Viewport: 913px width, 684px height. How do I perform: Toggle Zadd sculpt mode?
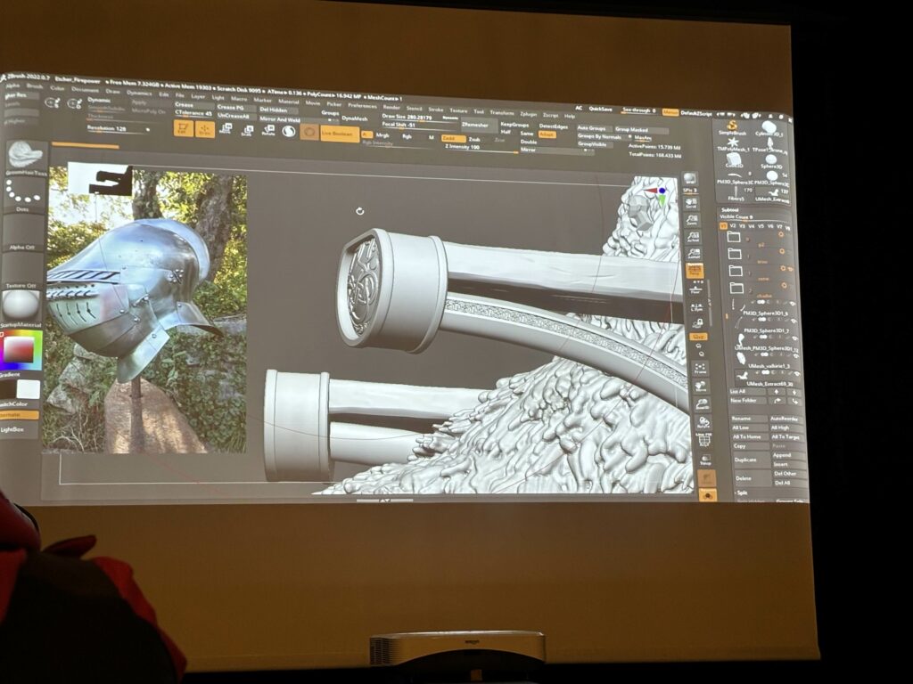453,138
